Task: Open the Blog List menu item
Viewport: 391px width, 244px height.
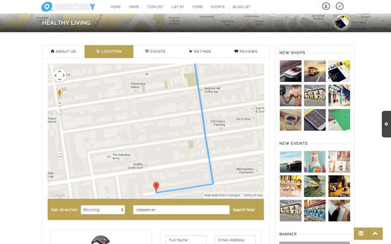Action: pos(241,7)
